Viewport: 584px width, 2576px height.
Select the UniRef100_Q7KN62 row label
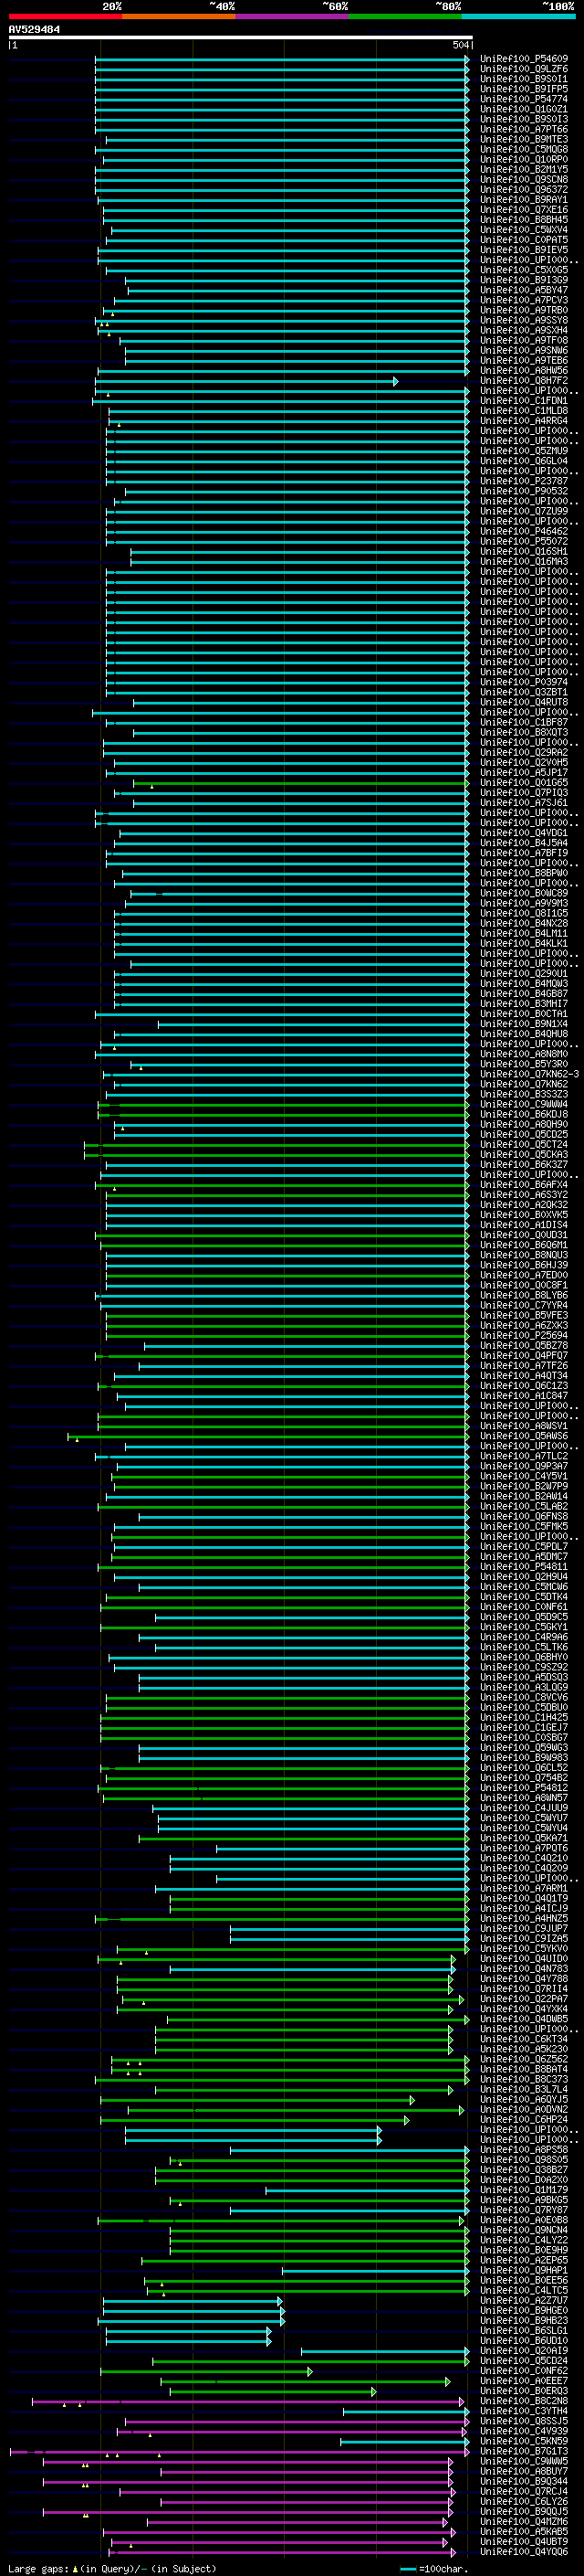pyautogui.click(x=523, y=1084)
